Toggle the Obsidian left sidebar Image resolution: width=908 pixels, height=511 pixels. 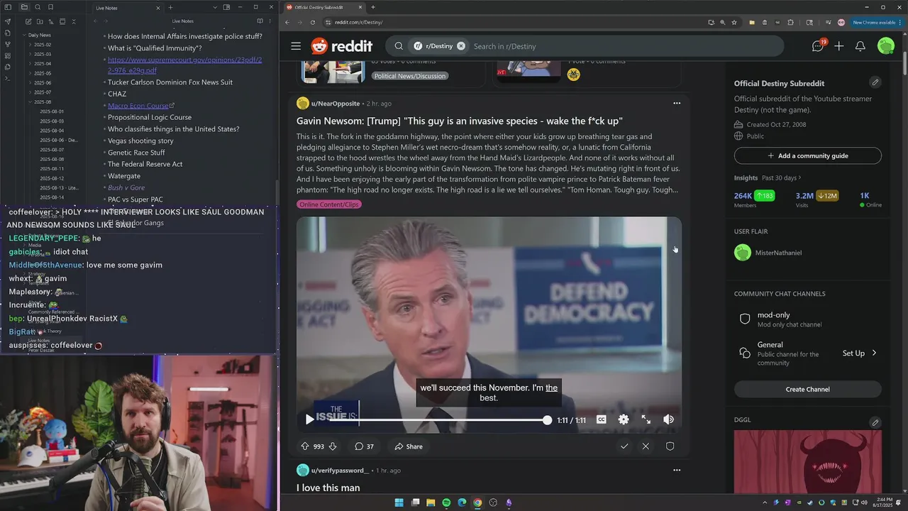[x=8, y=7]
